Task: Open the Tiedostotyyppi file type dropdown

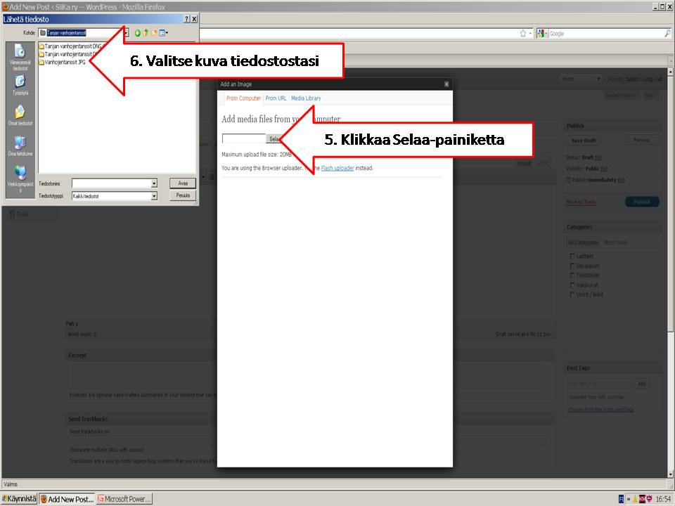Action: click(154, 197)
